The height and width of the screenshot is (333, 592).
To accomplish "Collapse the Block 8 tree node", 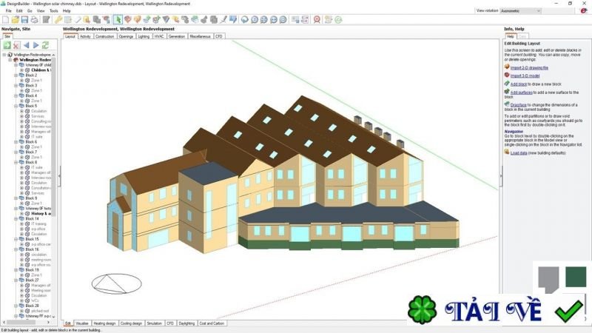I will pyautogui.click(x=16, y=162).
